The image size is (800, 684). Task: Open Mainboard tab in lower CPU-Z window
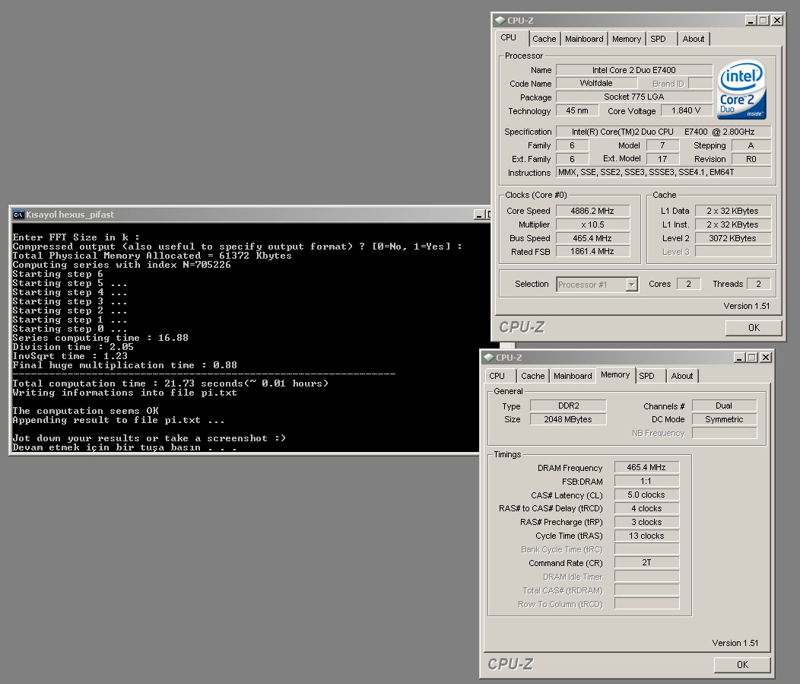click(x=573, y=376)
